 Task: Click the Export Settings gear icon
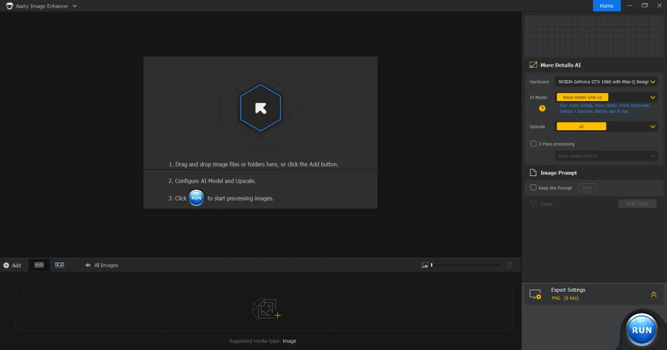click(536, 294)
